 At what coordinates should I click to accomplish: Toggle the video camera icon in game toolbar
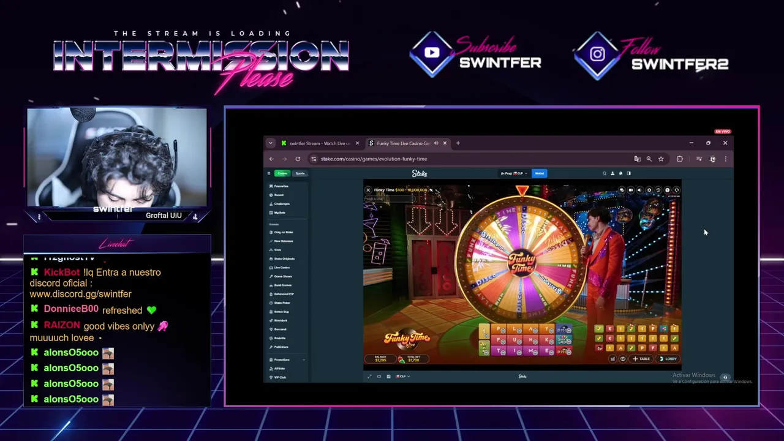[631, 190]
